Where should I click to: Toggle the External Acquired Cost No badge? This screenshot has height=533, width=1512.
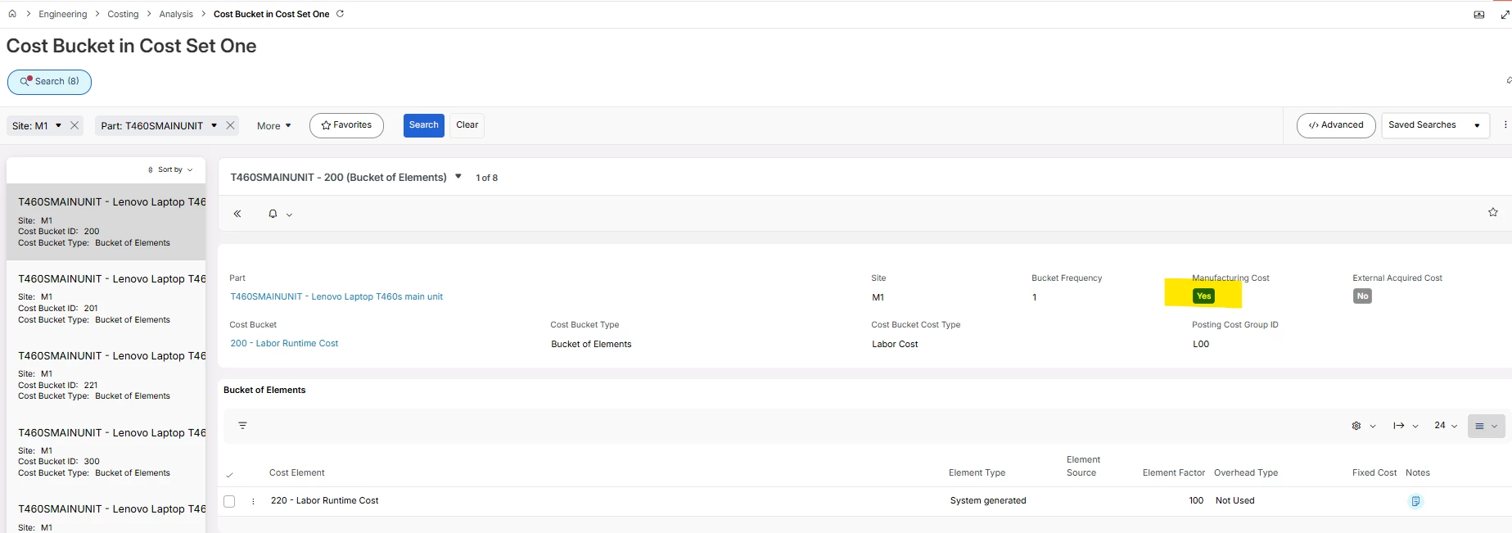point(1362,296)
